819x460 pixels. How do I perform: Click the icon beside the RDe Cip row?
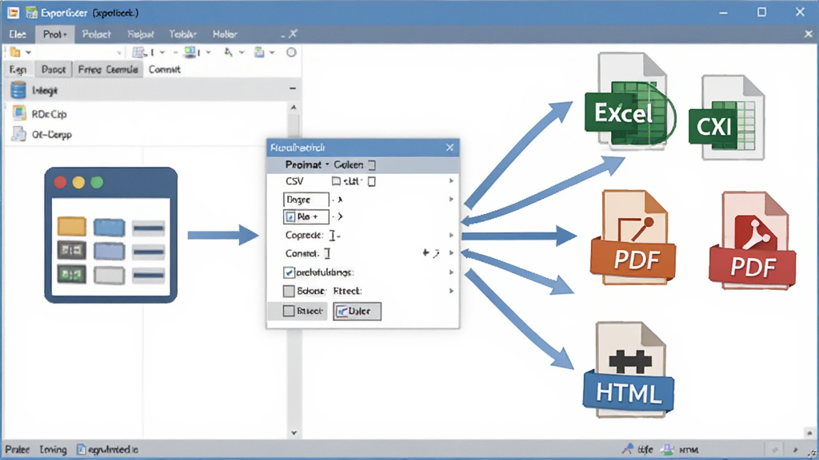pyautogui.click(x=19, y=113)
